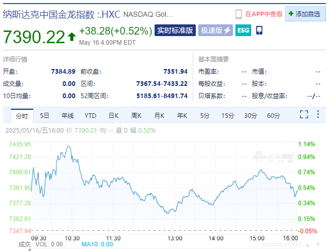Click the index name 纳斯达克中国金龙指数
330x251 pixels.
click(49, 15)
